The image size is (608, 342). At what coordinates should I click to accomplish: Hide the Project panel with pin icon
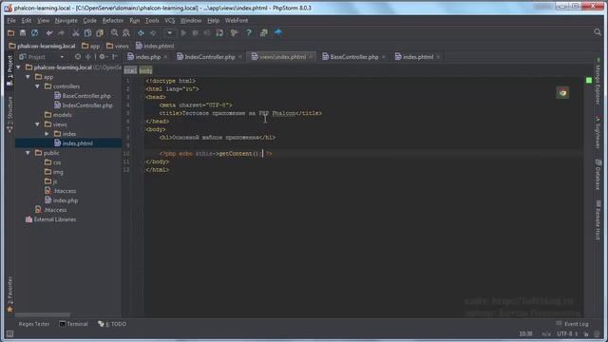[x=114, y=57]
